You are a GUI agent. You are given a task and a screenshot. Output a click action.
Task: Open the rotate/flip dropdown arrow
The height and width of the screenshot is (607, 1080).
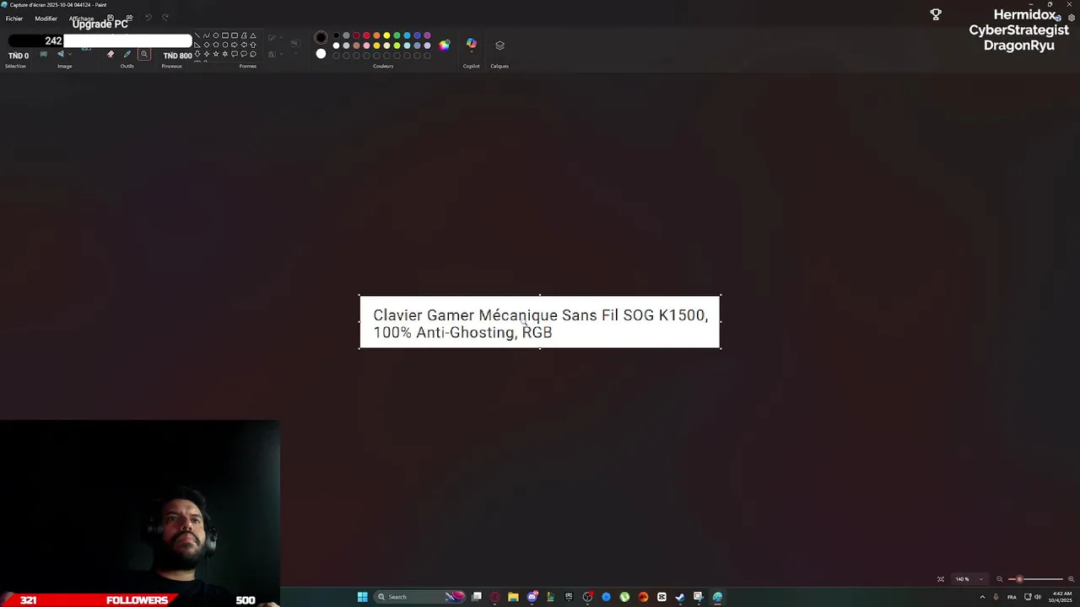(x=70, y=54)
